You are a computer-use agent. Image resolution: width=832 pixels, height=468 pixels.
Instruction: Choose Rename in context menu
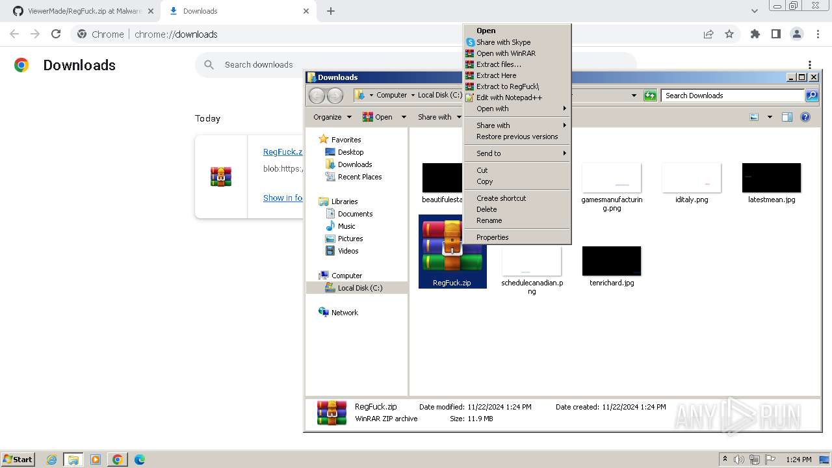pos(517,220)
